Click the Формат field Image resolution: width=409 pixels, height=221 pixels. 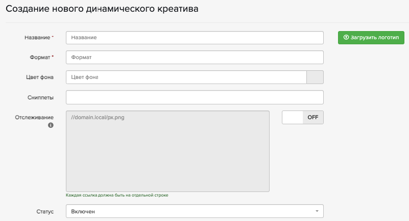(x=194, y=58)
